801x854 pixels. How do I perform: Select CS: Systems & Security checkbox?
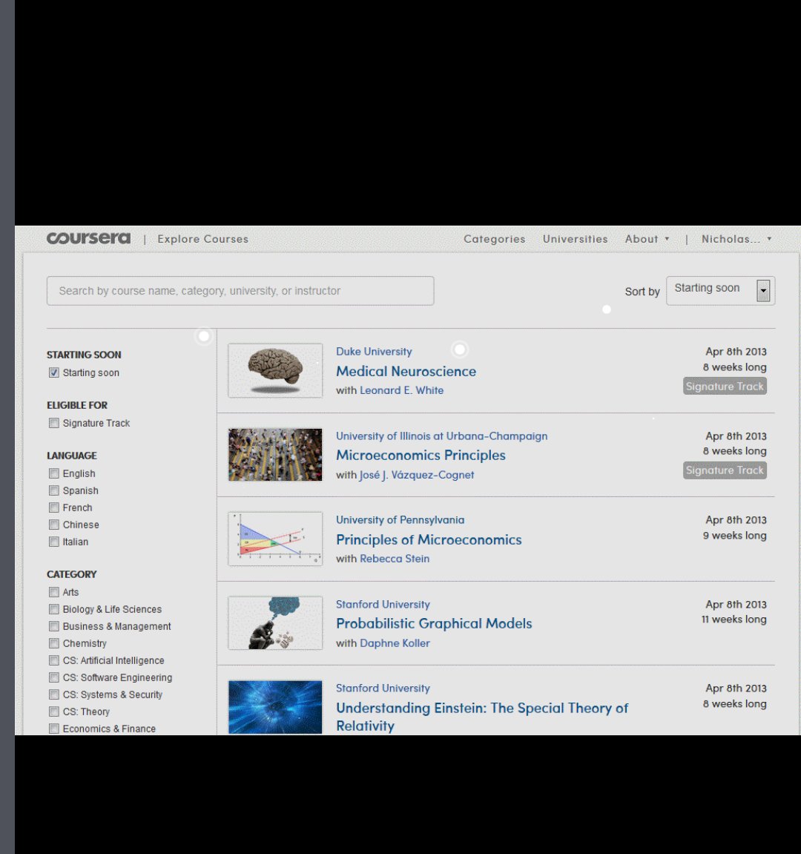54,694
